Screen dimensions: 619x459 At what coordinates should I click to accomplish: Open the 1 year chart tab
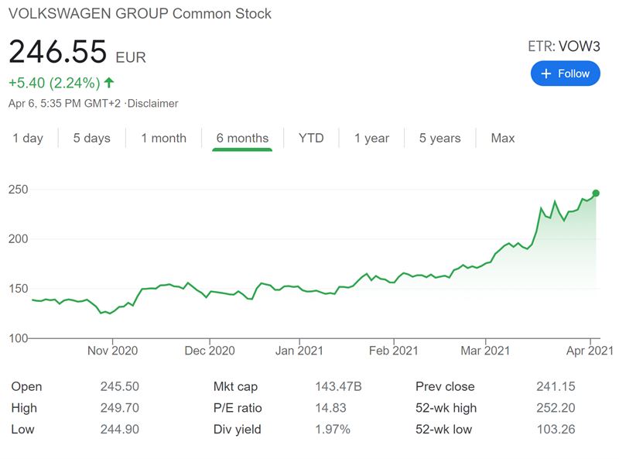371,139
